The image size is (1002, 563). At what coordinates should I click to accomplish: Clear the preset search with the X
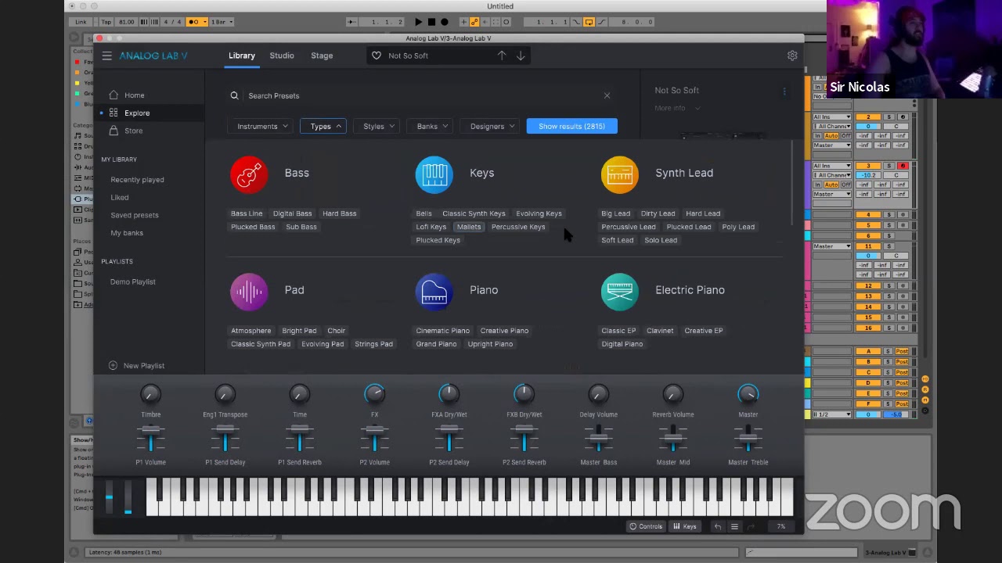(x=607, y=95)
